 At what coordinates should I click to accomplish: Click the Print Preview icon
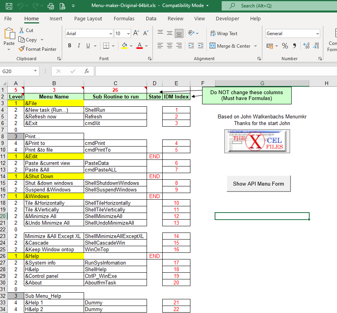pos(62,6)
